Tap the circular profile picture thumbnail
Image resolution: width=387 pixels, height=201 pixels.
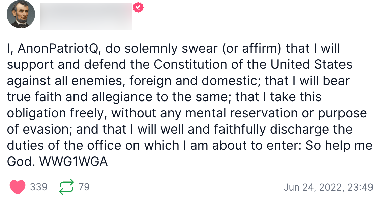pos(21,15)
